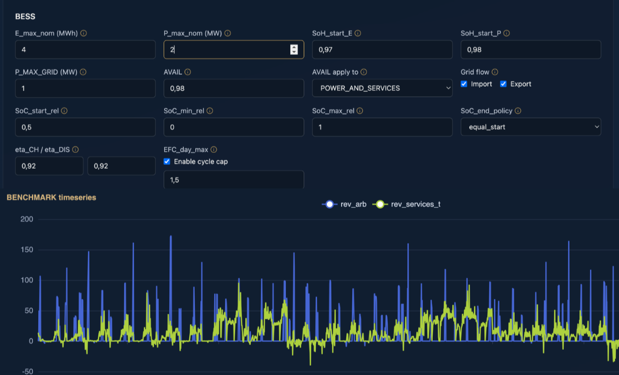Viewport: 619px width, 375px height.
Task: Uncheck the Export grid flow checkbox
Action: pyautogui.click(x=504, y=84)
